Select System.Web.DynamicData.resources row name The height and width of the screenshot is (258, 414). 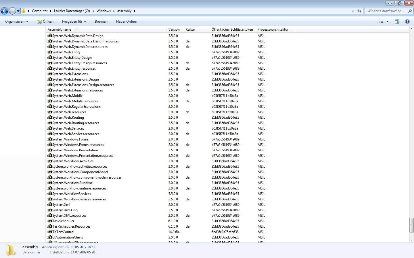80,47
